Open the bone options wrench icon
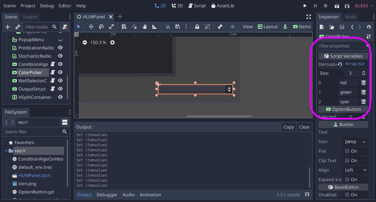Screen dimensions: 376x202 pyautogui.click(x=220, y=27)
